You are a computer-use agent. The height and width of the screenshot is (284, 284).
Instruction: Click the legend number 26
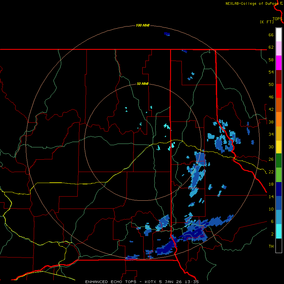coord(271,159)
